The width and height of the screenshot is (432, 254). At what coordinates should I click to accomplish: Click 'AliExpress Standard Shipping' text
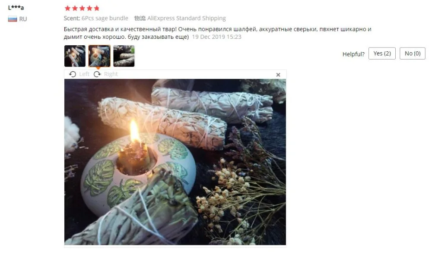[x=187, y=18]
